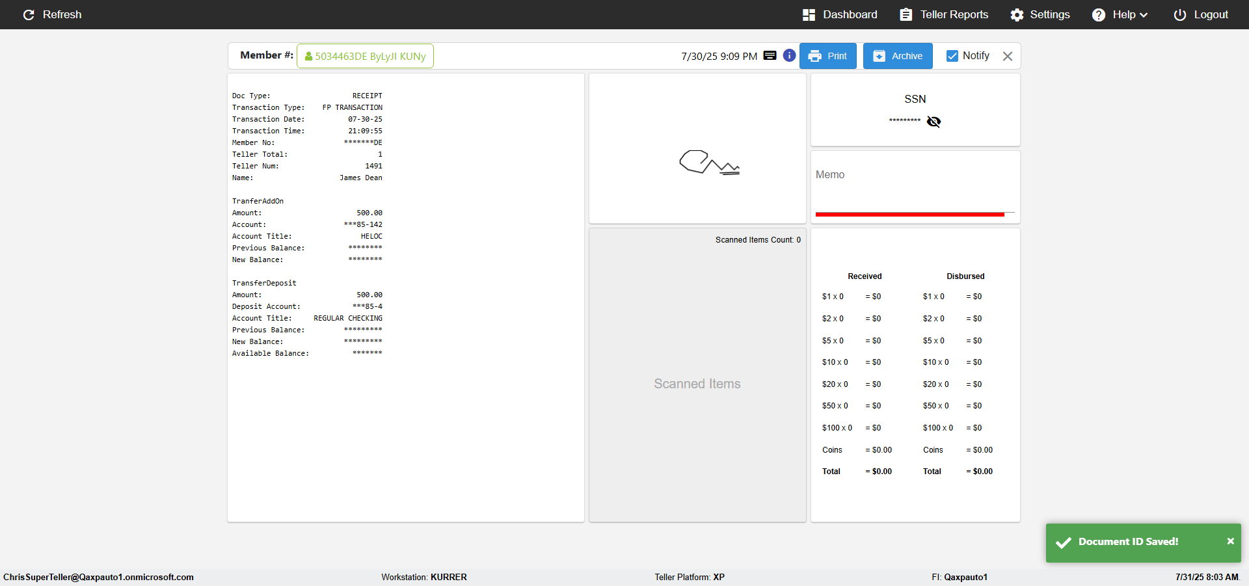
Task: Click the Logout option
Action: 1200,14
